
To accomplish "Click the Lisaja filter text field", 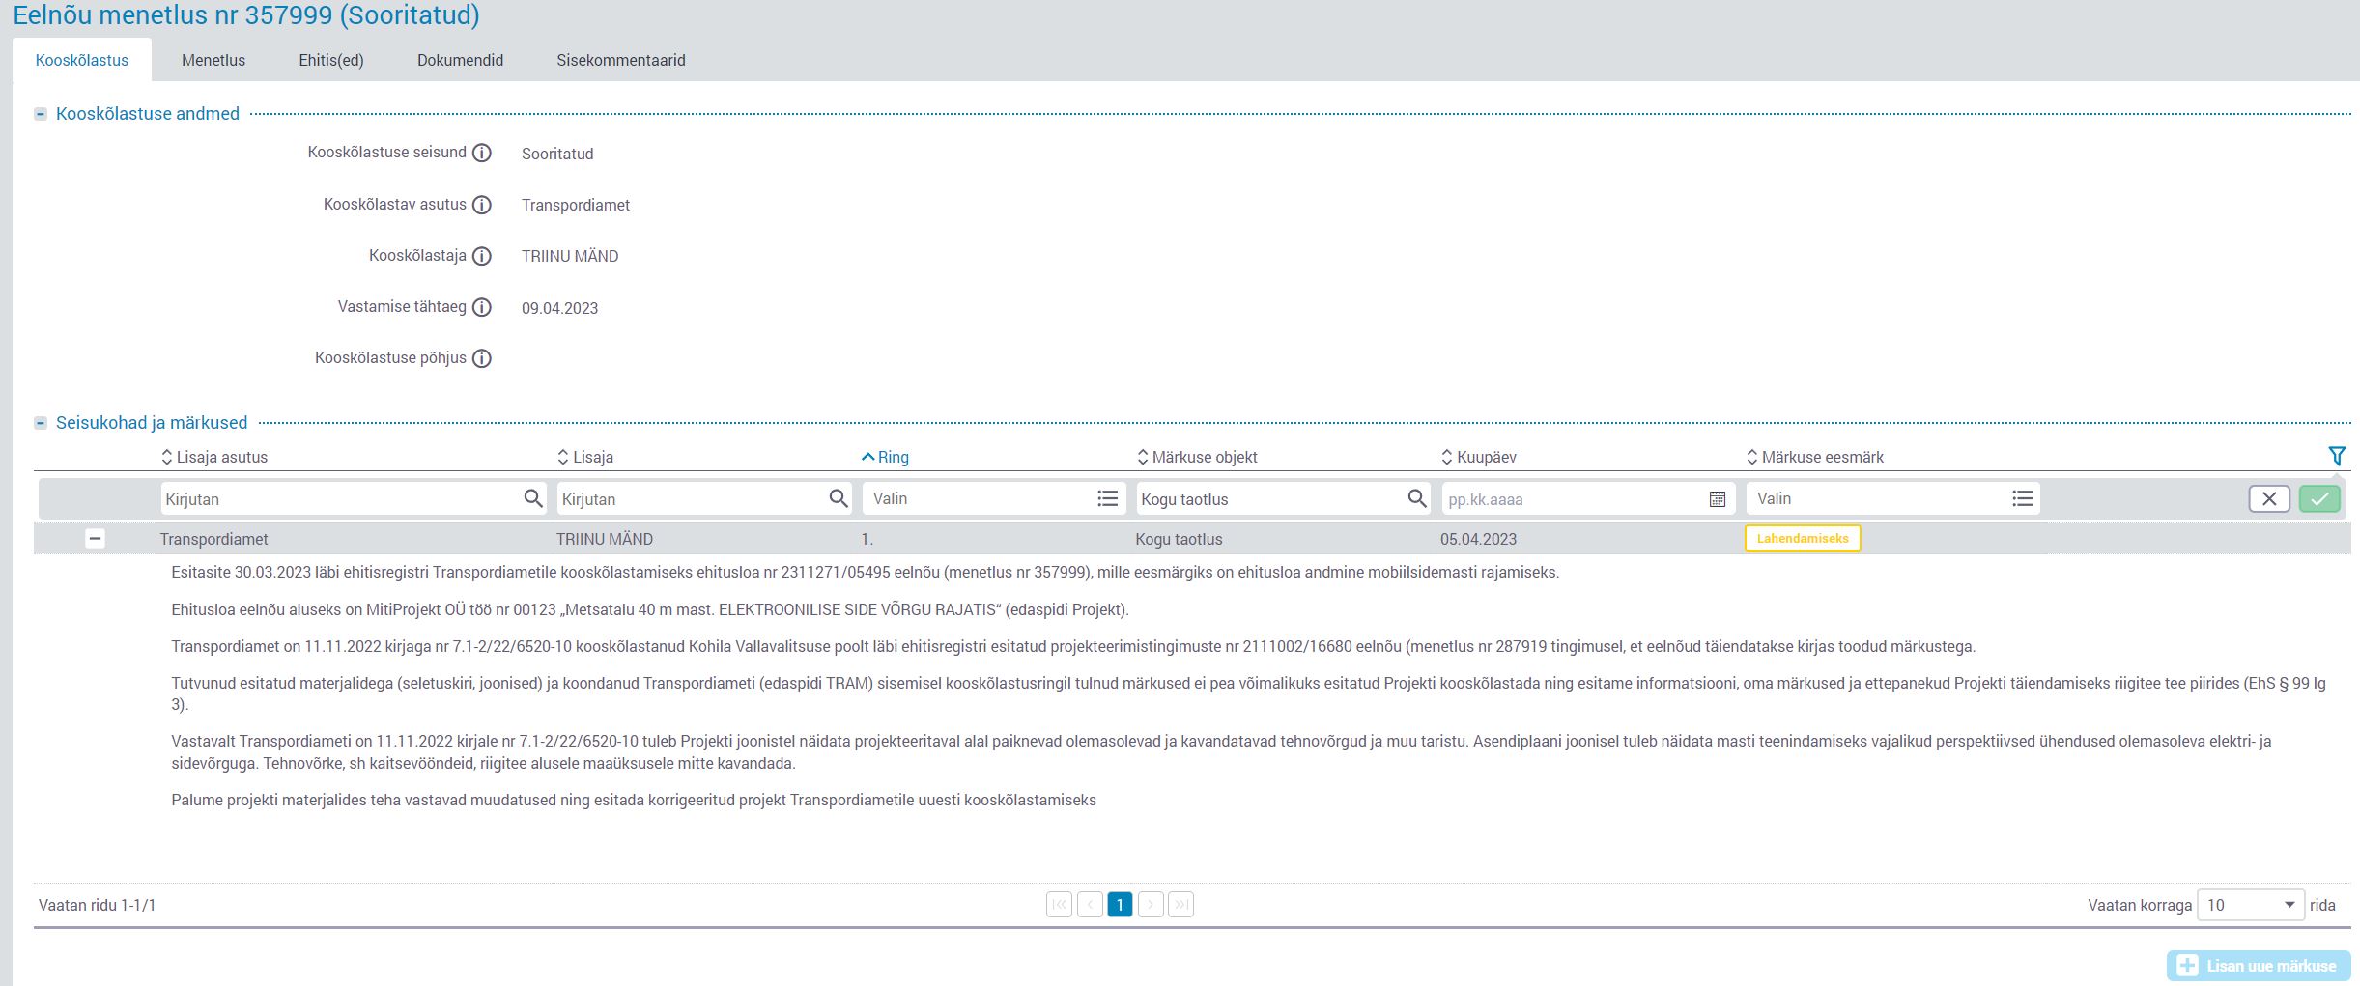I will 690,499.
